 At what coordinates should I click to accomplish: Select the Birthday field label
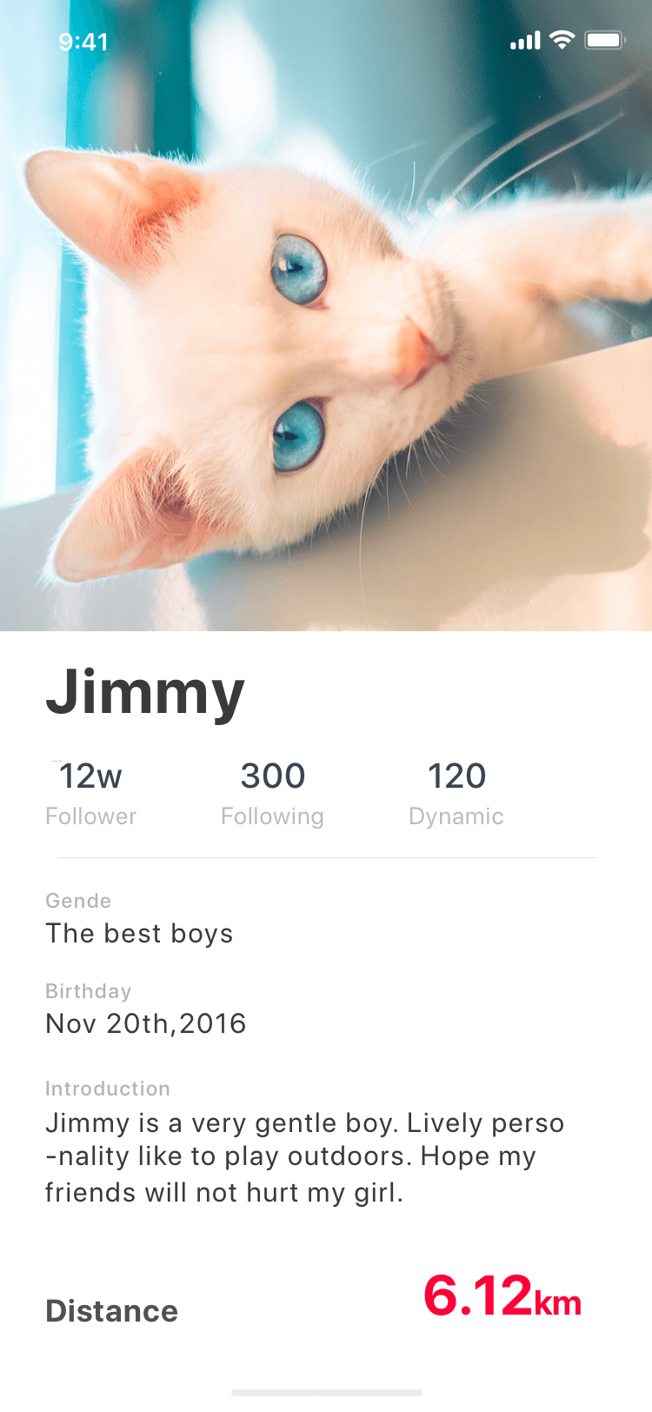[x=89, y=991]
